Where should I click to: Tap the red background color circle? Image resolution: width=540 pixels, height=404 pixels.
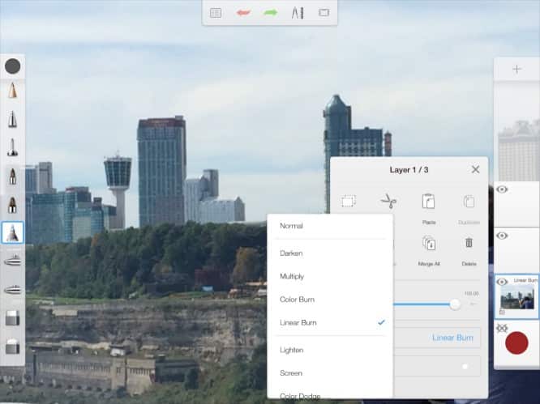pyautogui.click(x=516, y=342)
